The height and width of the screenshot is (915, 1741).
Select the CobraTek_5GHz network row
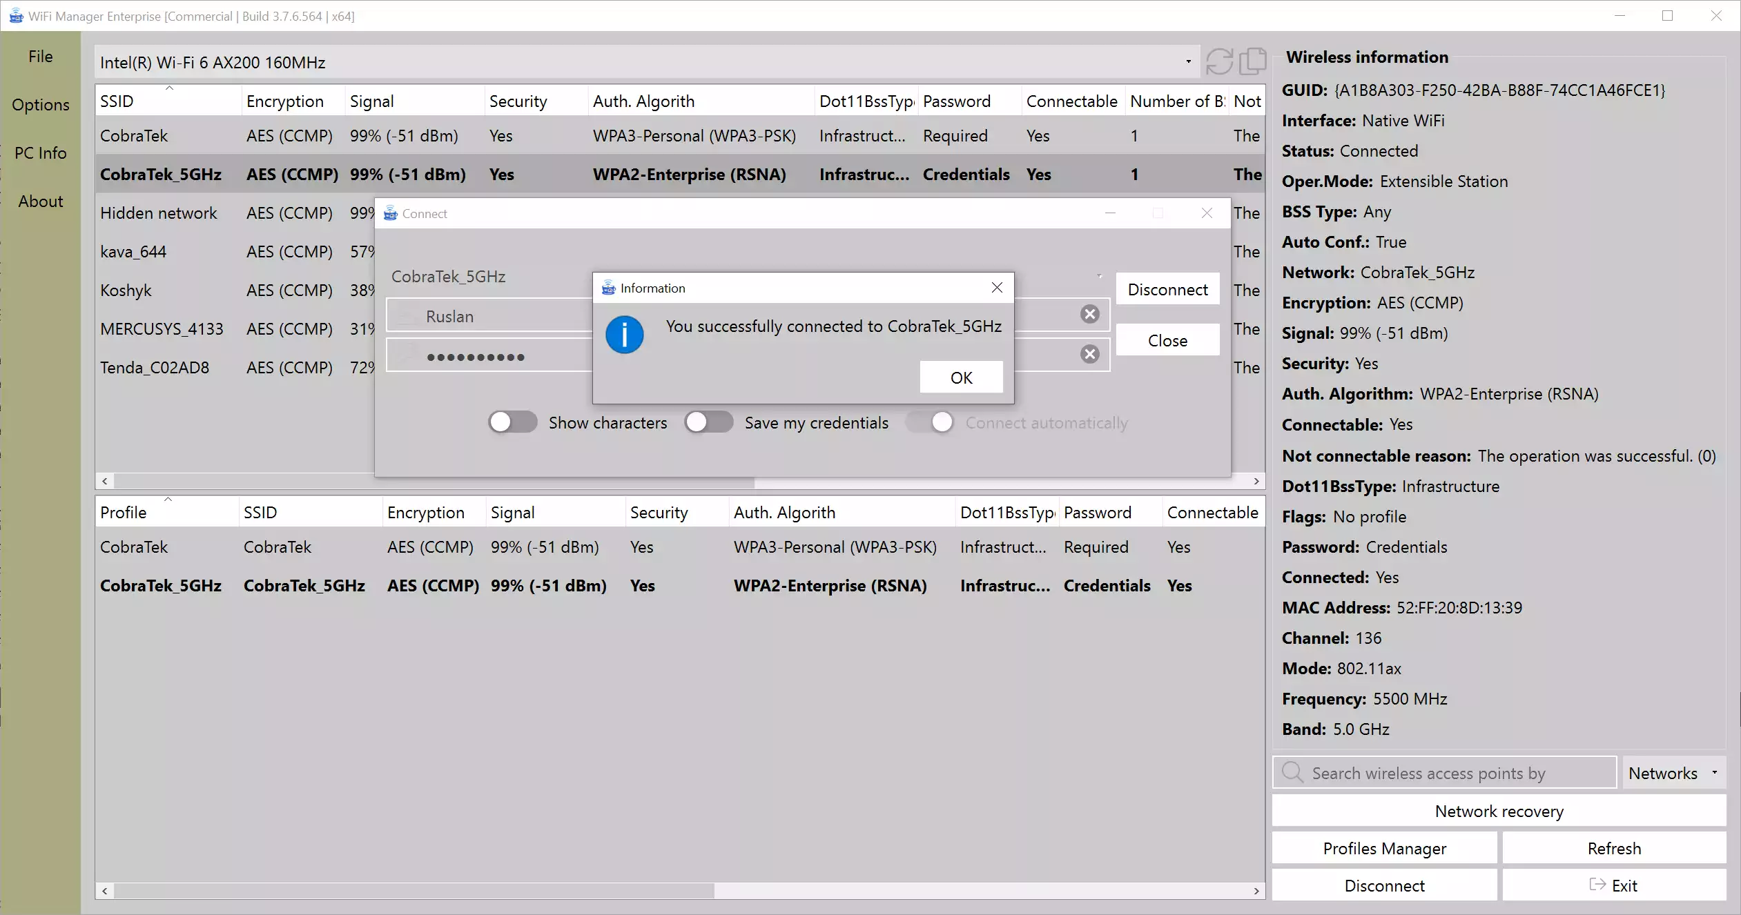[x=680, y=175]
